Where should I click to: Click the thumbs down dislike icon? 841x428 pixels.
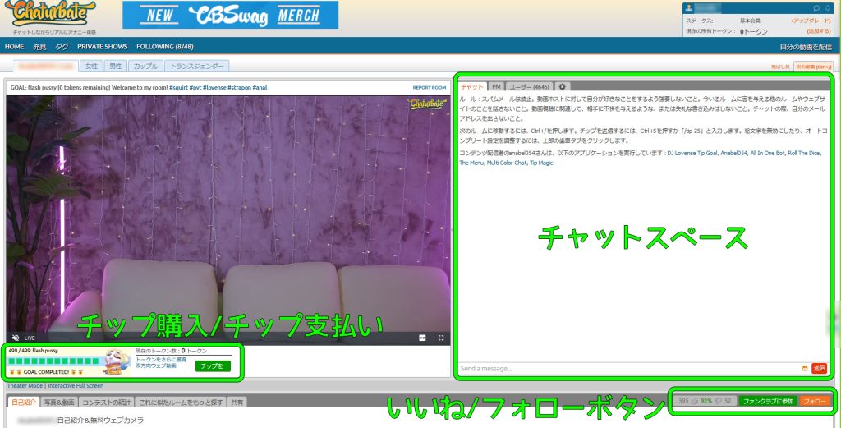pos(719,401)
